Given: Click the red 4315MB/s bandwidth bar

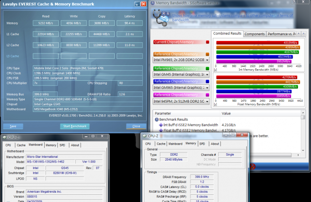Looking at the screenshot, I should [257, 42].
